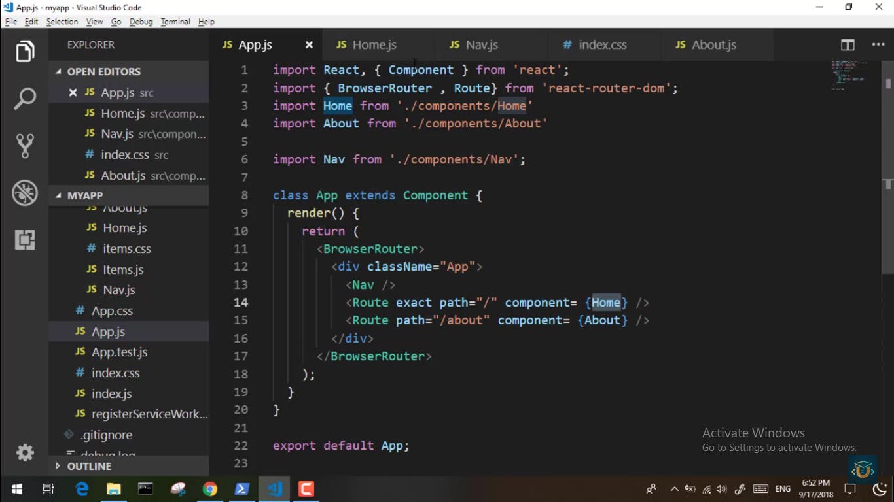Open index.css in MYAPP file tree
Image resolution: width=894 pixels, height=502 pixels.
129,373
